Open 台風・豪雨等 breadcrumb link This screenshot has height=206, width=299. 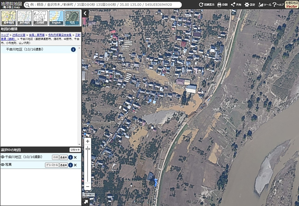point(37,35)
